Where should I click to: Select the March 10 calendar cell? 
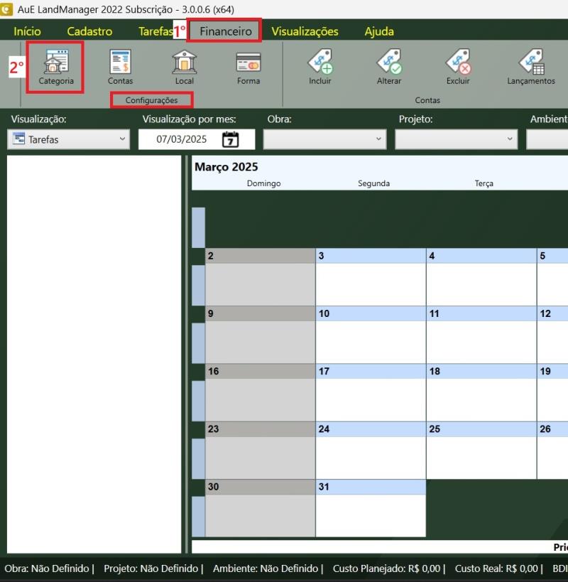pyautogui.click(x=371, y=341)
